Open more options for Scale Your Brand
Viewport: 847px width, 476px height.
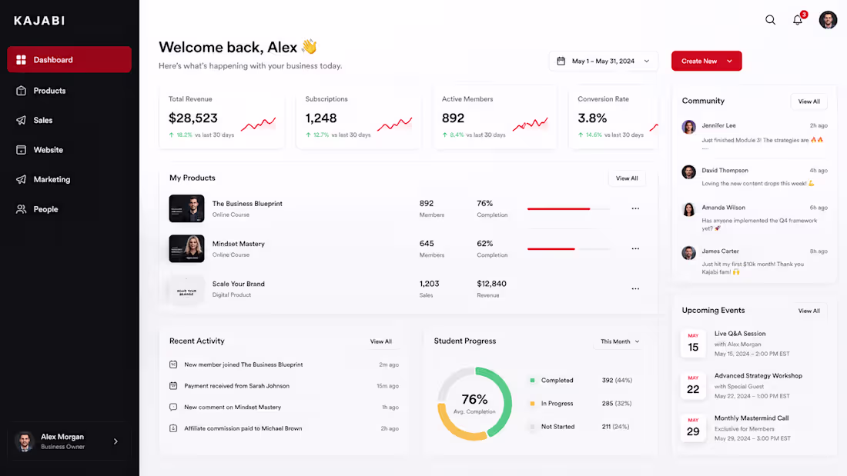pyautogui.click(x=635, y=288)
